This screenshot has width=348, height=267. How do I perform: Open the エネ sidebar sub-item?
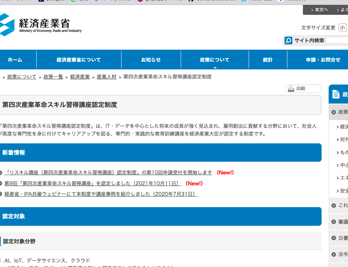pos(342,178)
